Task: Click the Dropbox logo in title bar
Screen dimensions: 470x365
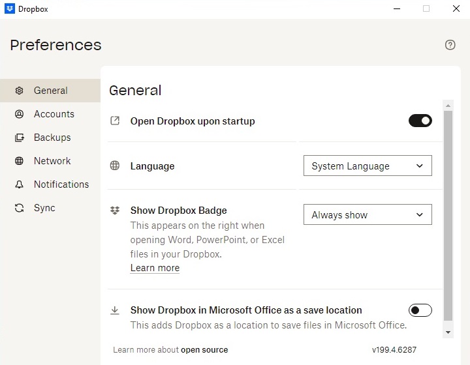Action: pos(10,8)
